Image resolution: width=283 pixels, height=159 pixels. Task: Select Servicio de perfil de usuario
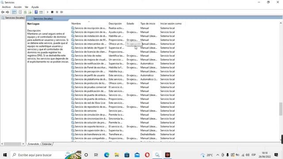(x=90, y=76)
